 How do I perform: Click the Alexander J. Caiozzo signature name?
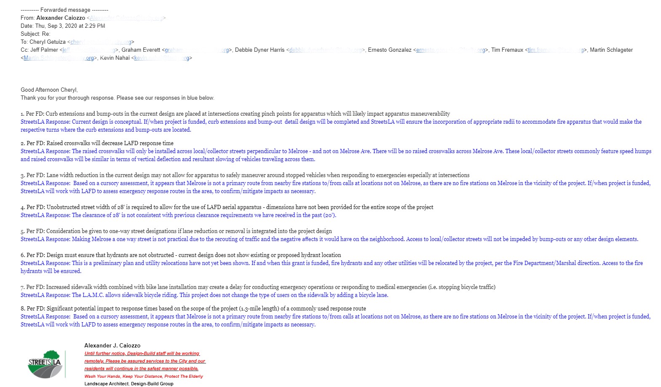tap(112, 346)
